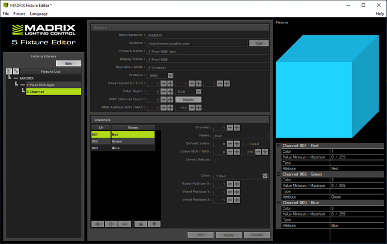Viewport: 387px width, 244px height.
Task: Collapse Channel 003 - Blue property group
Action: pyautogui.click(x=279, y=203)
